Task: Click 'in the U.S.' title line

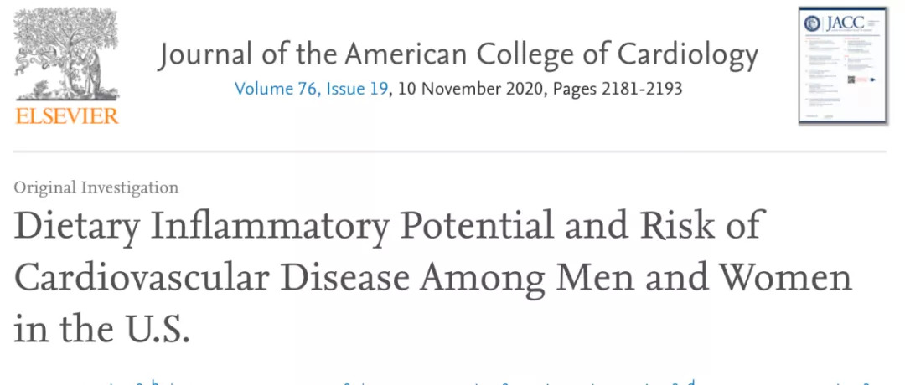Action: click(101, 329)
